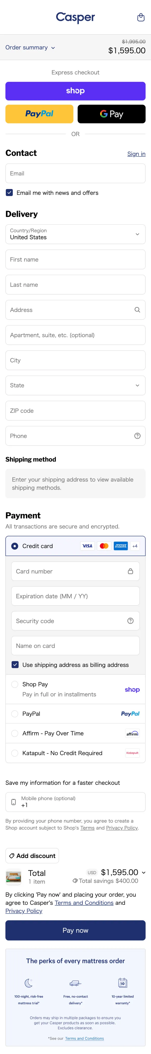Click the Google Pay express button
151x1054 pixels.
(x=111, y=114)
